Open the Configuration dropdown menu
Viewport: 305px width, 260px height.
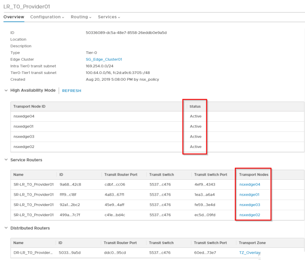(x=47, y=17)
